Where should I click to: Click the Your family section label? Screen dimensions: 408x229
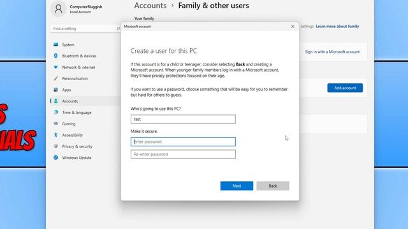click(144, 18)
